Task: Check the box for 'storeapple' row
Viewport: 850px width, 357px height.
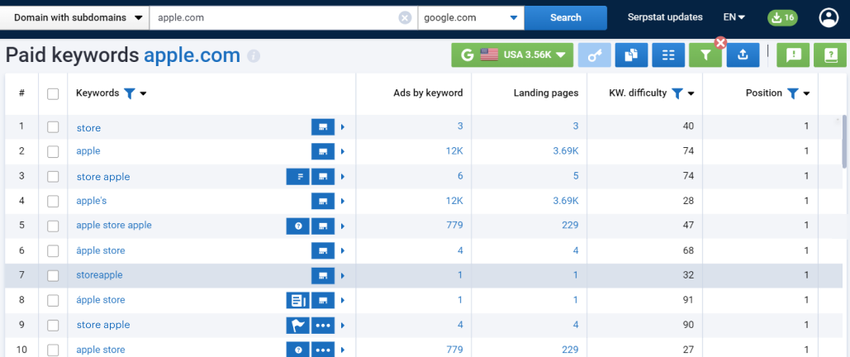Action: coord(53,276)
